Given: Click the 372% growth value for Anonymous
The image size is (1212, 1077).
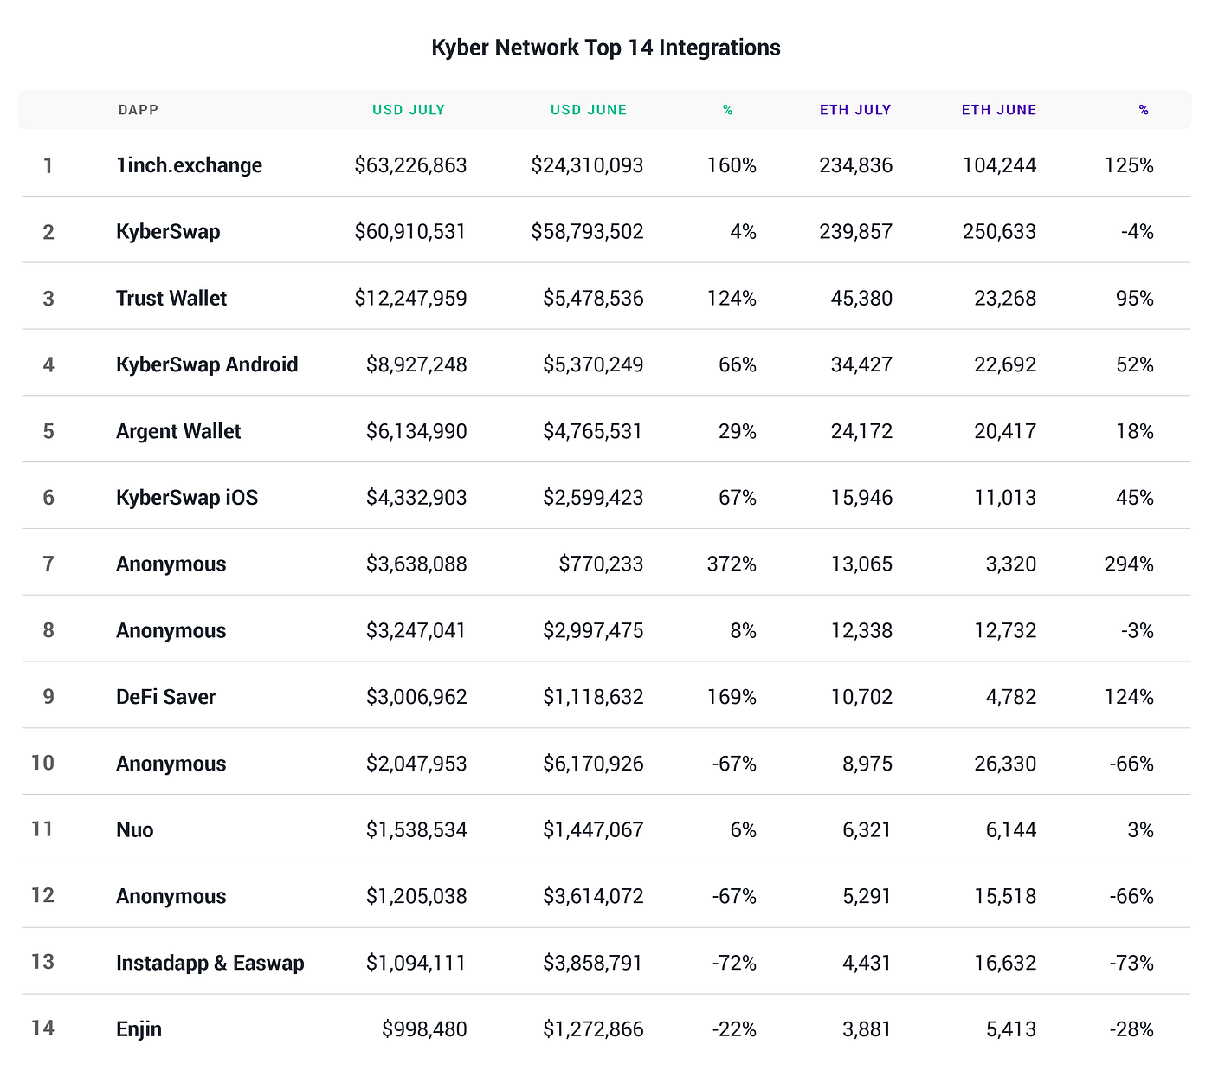Looking at the screenshot, I should [732, 564].
